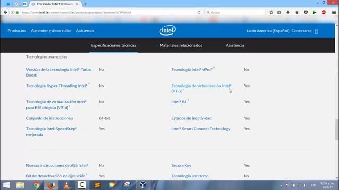Go to the Firefox home page icon
339x190 pixels.
pyautogui.click(x=297, y=12)
